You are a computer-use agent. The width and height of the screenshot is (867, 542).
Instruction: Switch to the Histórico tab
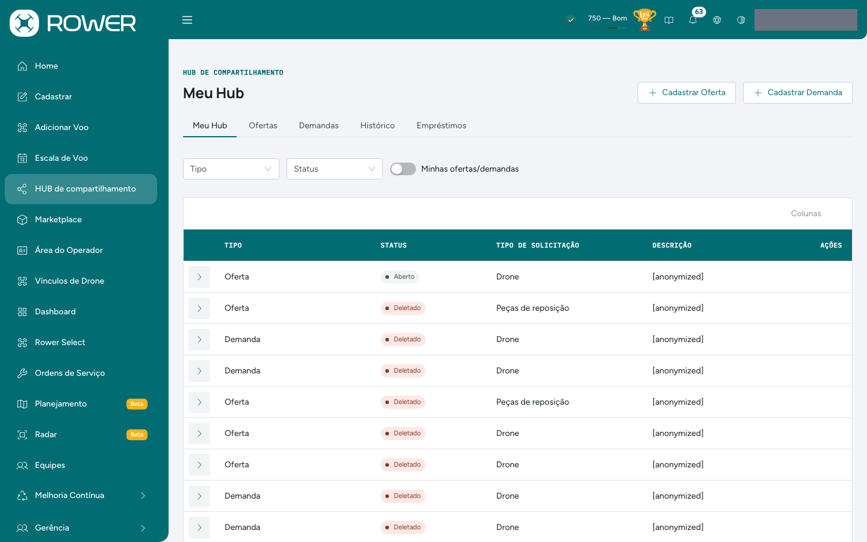click(x=378, y=125)
